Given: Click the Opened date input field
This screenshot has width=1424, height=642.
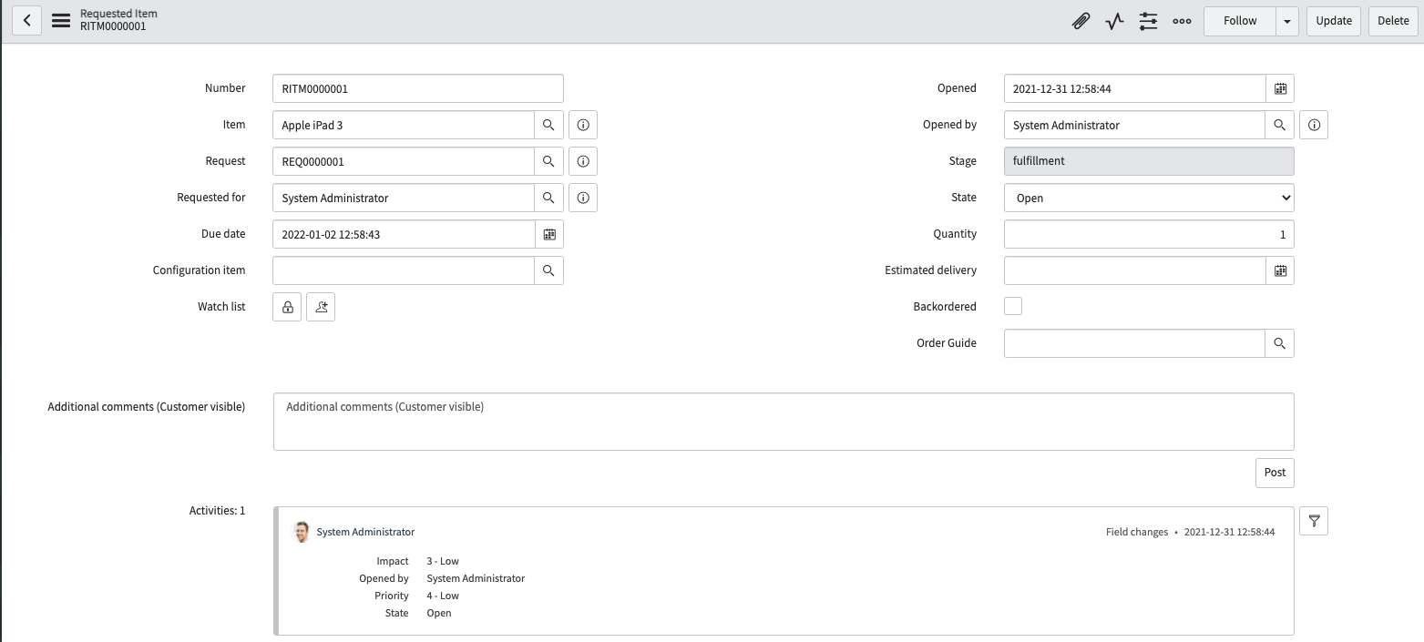Looking at the screenshot, I should tap(1135, 88).
